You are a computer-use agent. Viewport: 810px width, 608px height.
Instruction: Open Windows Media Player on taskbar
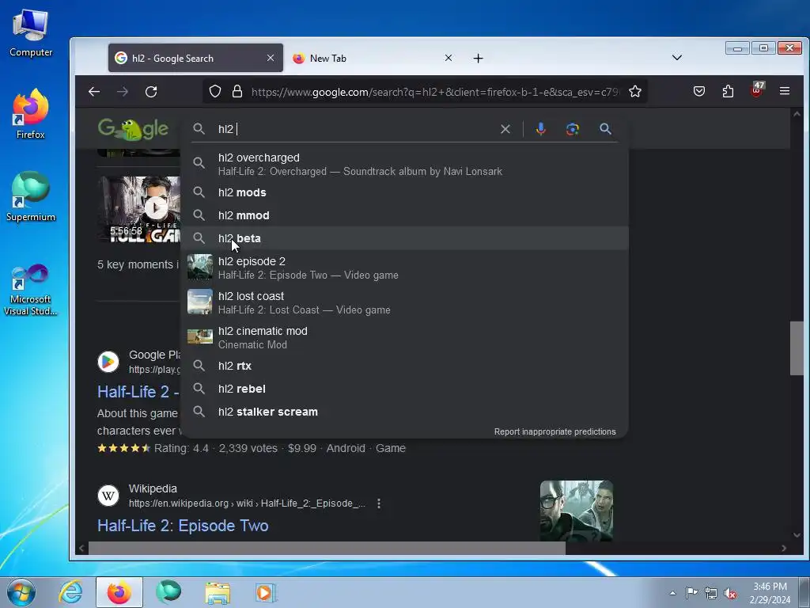(266, 592)
